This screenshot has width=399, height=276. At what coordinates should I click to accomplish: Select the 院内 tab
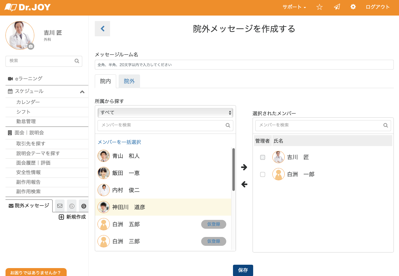(105, 81)
